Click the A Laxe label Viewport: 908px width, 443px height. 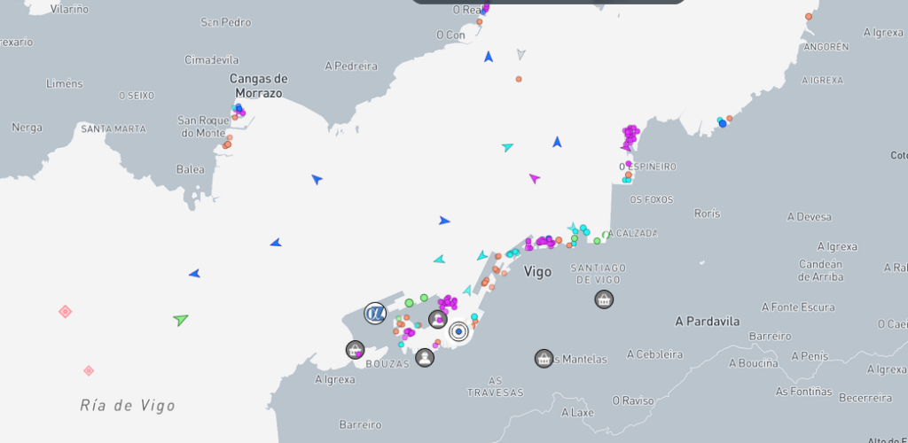coord(577,413)
